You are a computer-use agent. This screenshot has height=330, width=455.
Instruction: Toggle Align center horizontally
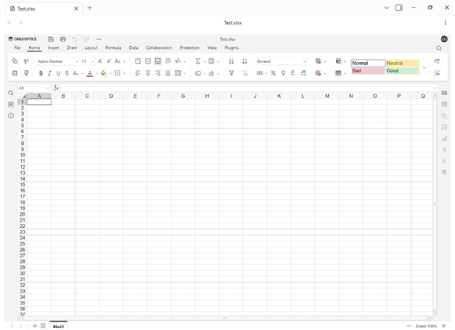point(148,73)
